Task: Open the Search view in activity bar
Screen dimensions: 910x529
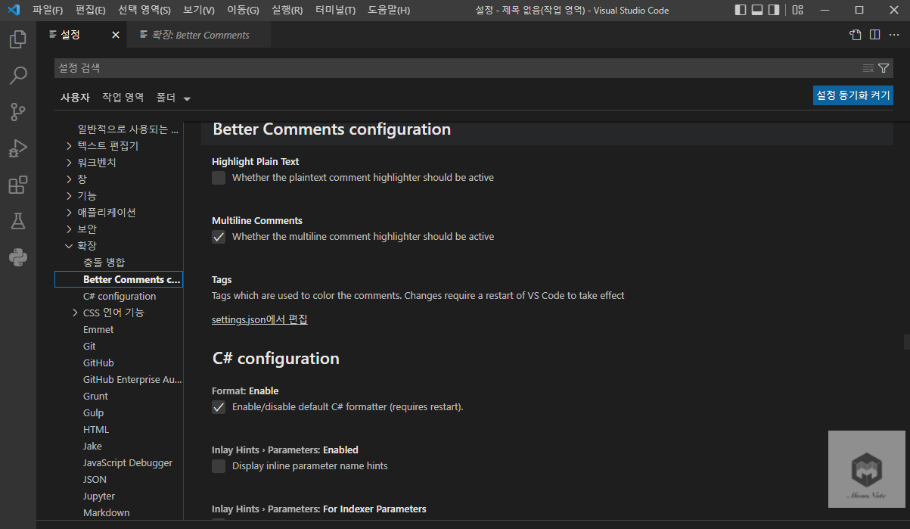Action: click(18, 76)
